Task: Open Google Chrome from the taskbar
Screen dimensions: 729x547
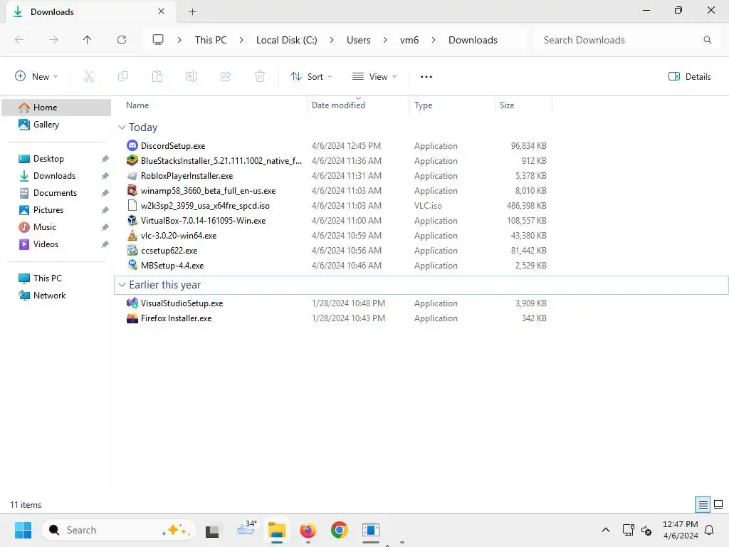Action: [x=340, y=530]
